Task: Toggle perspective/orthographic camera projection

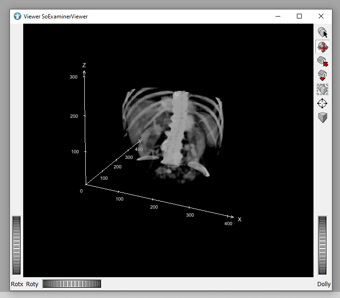Action: pyautogui.click(x=322, y=118)
